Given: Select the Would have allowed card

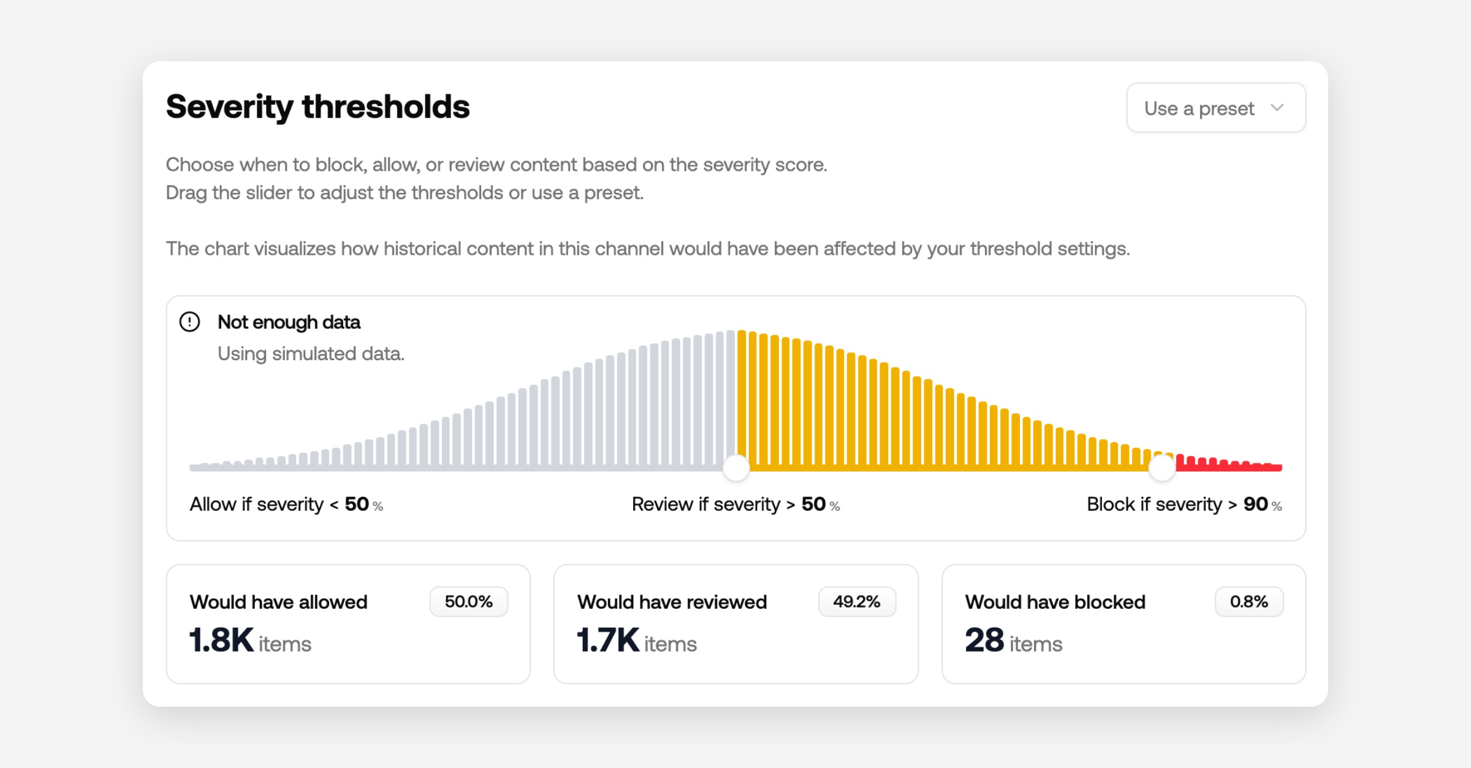Looking at the screenshot, I should pos(348,623).
